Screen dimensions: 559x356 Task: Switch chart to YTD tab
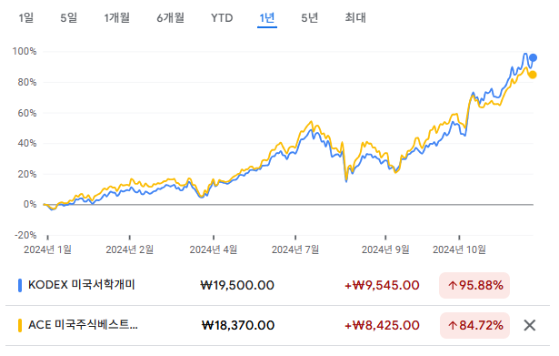(222, 17)
